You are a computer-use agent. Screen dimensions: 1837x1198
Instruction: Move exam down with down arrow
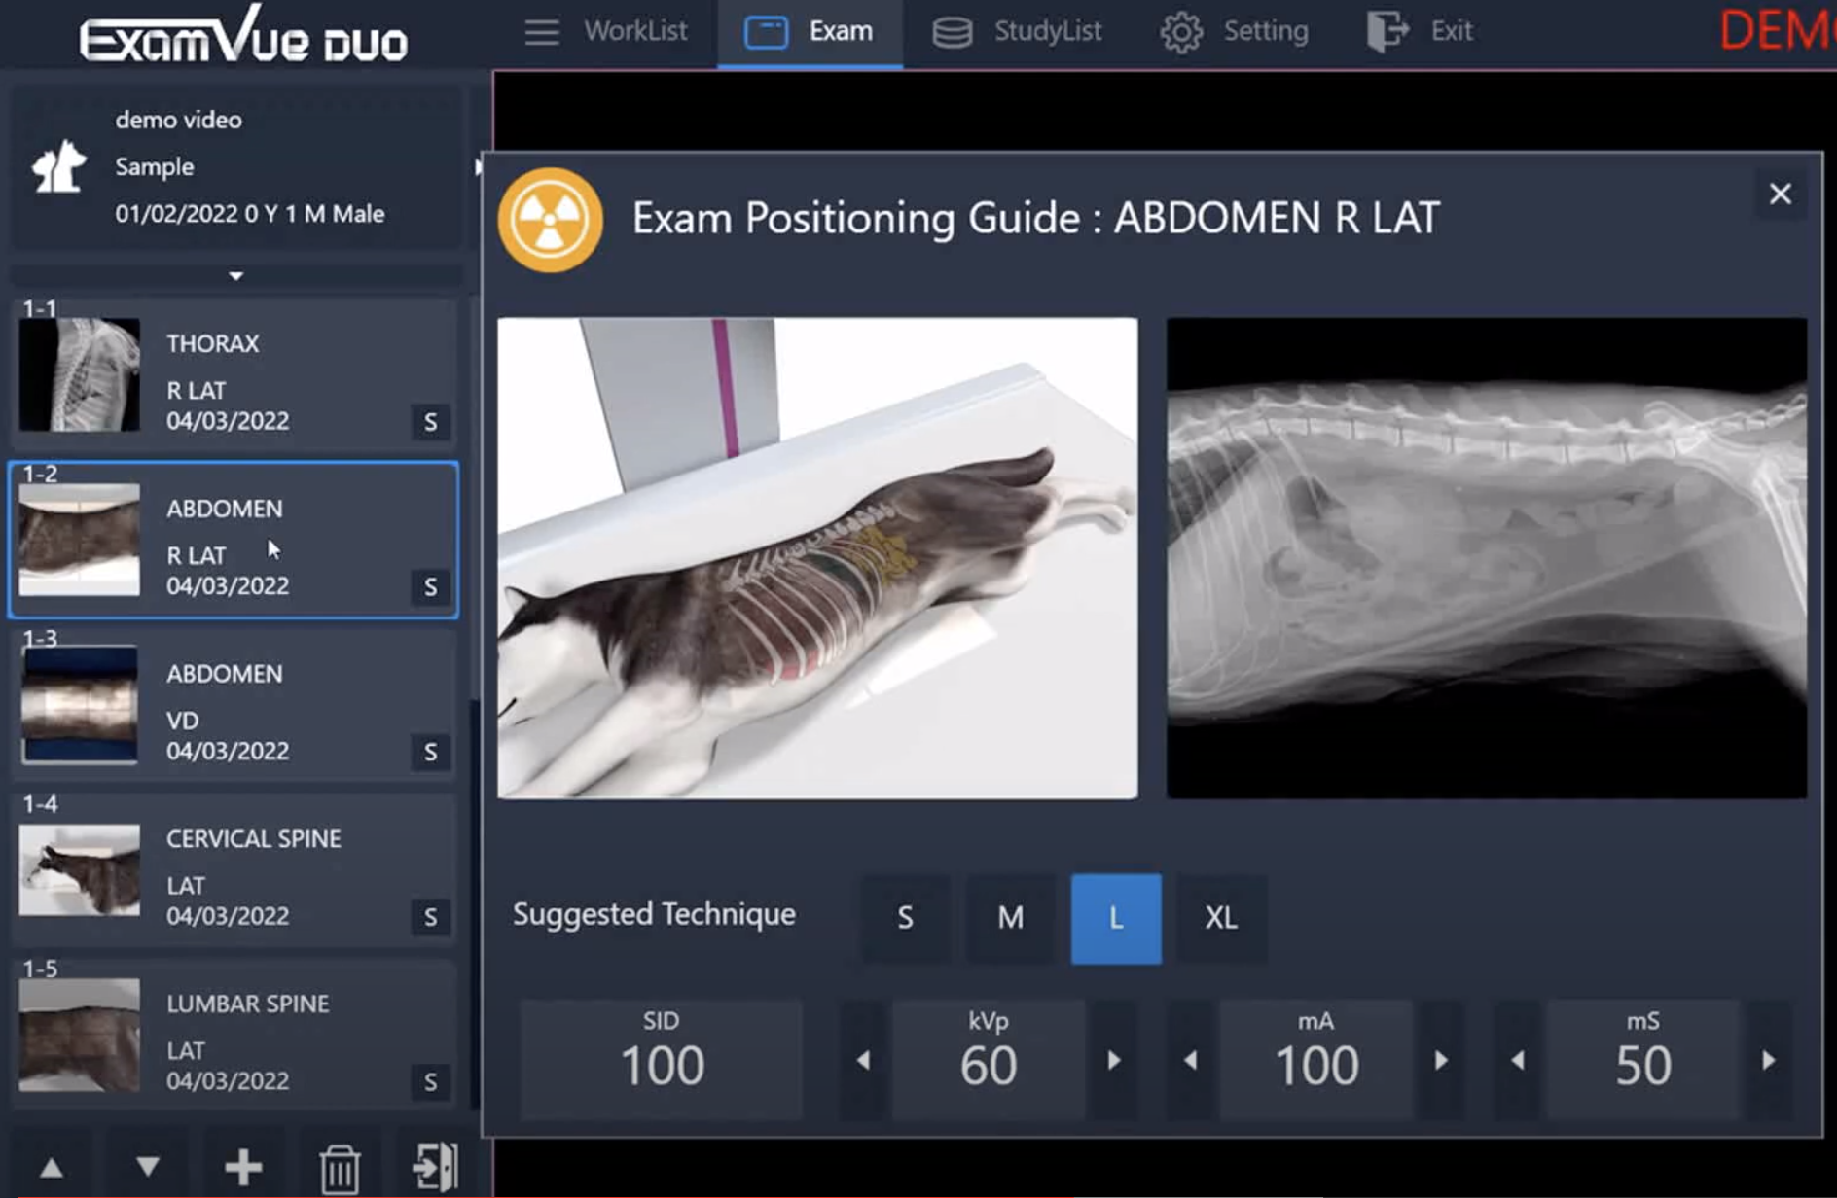(x=148, y=1167)
